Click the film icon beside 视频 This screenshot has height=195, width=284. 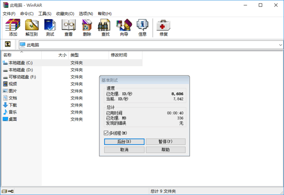point(5,84)
